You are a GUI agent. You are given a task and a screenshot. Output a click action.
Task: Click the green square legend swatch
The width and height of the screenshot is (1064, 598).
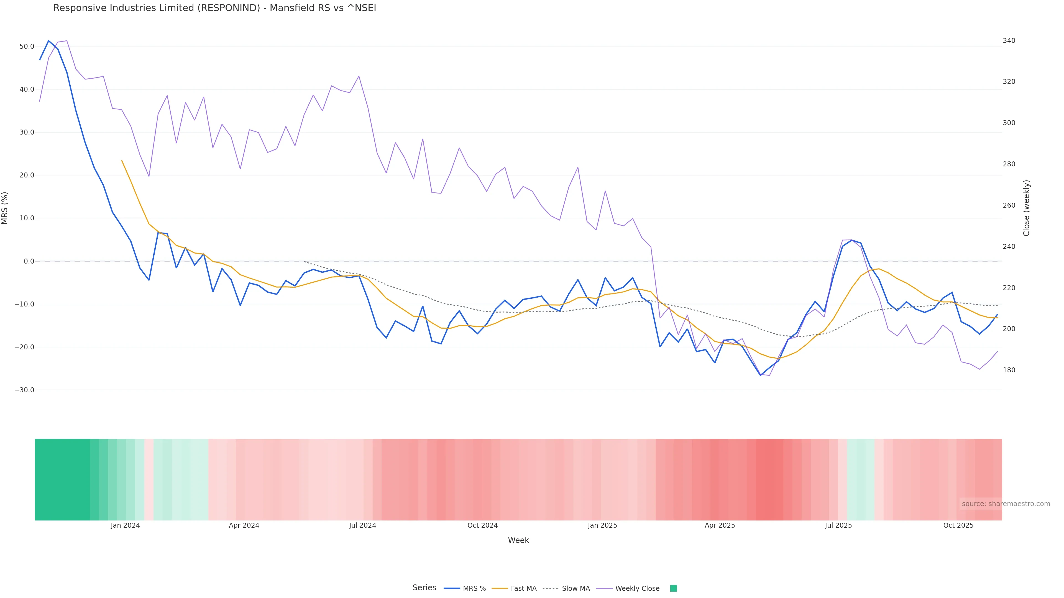[x=673, y=589]
